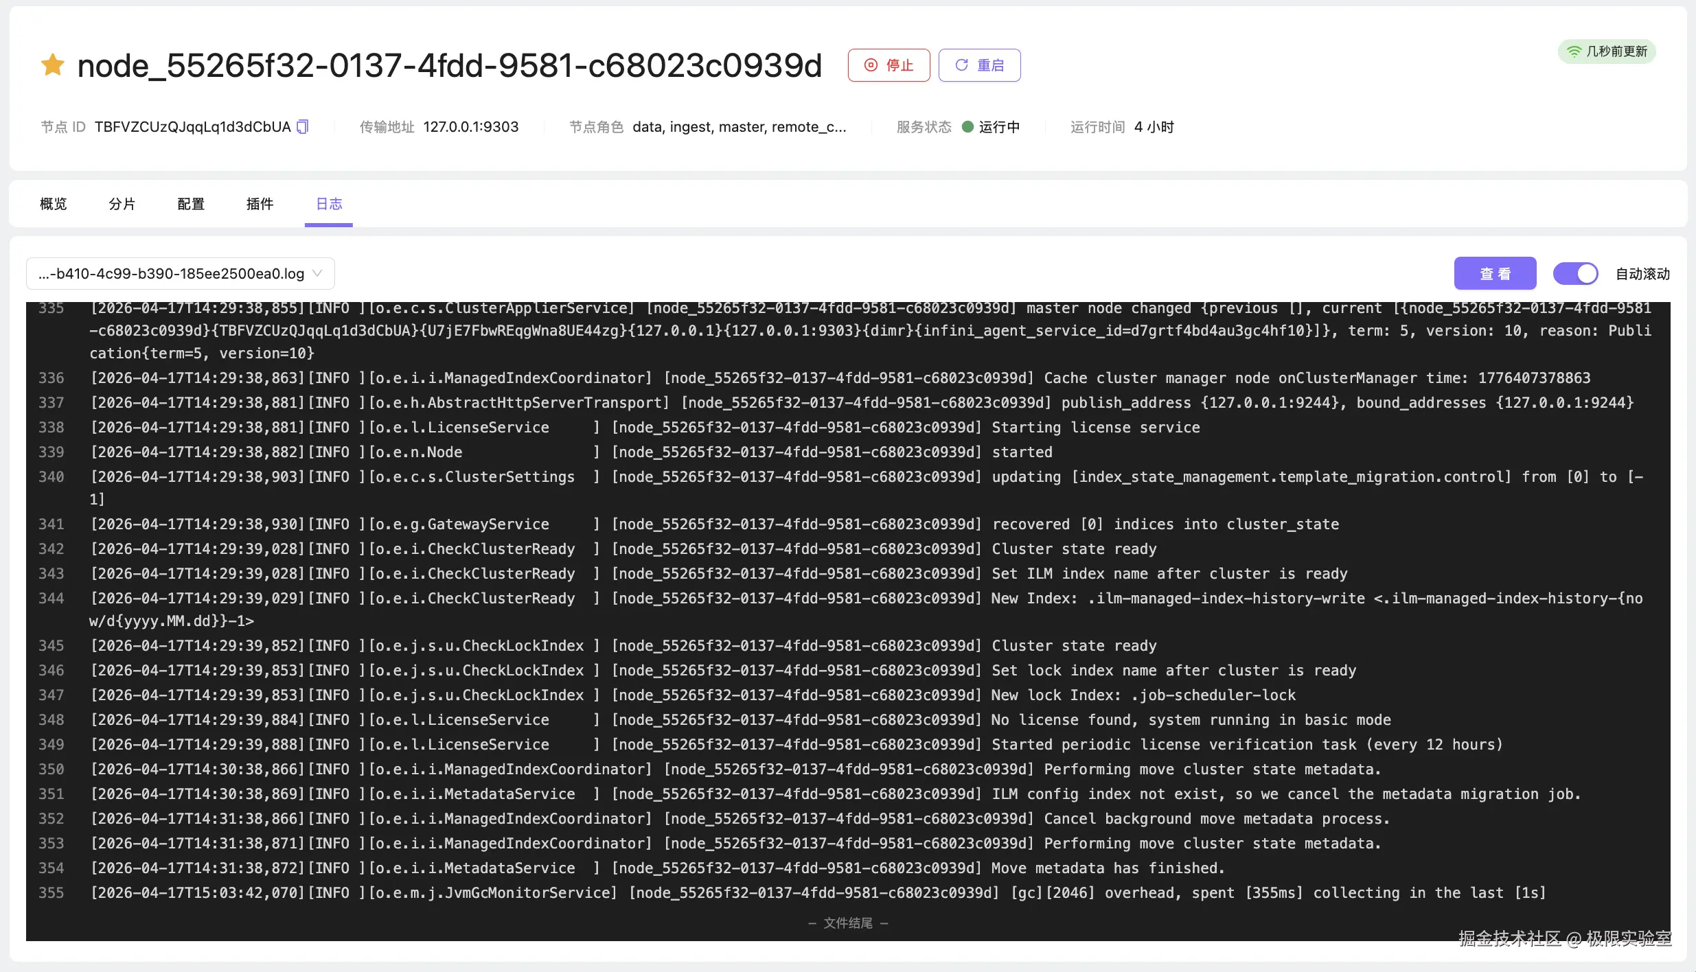Select the 插件 tab
Screen dimensions: 1696x972
pyautogui.click(x=260, y=204)
